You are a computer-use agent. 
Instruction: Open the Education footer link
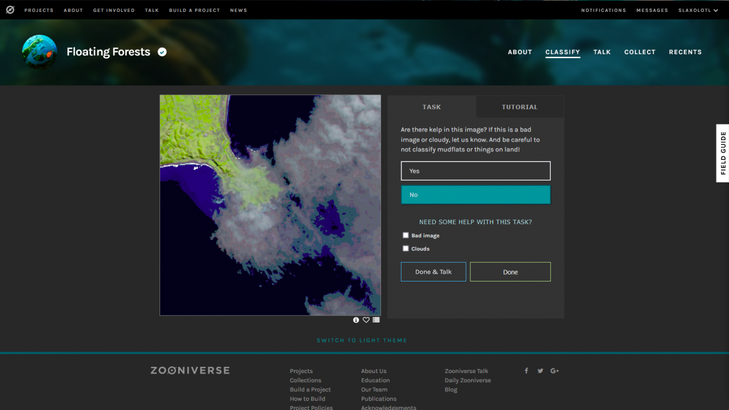point(375,380)
